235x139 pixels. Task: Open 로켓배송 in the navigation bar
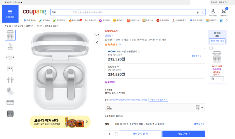point(44,20)
